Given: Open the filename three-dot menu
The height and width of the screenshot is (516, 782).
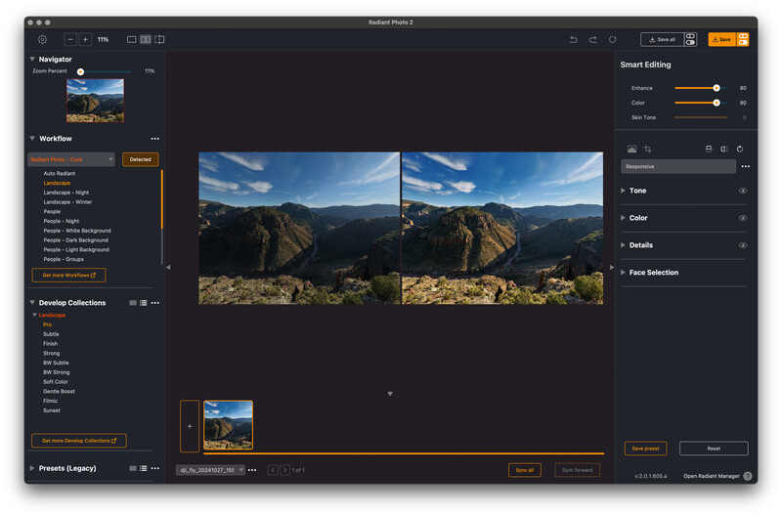Looking at the screenshot, I should coord(252,470).
